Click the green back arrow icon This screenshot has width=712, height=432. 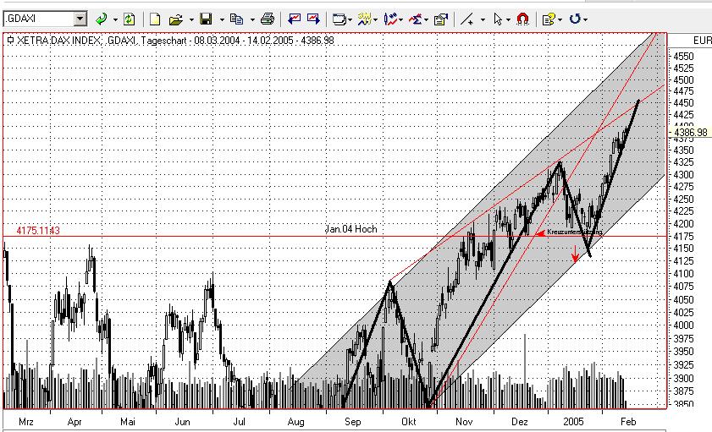coord(102,19)
